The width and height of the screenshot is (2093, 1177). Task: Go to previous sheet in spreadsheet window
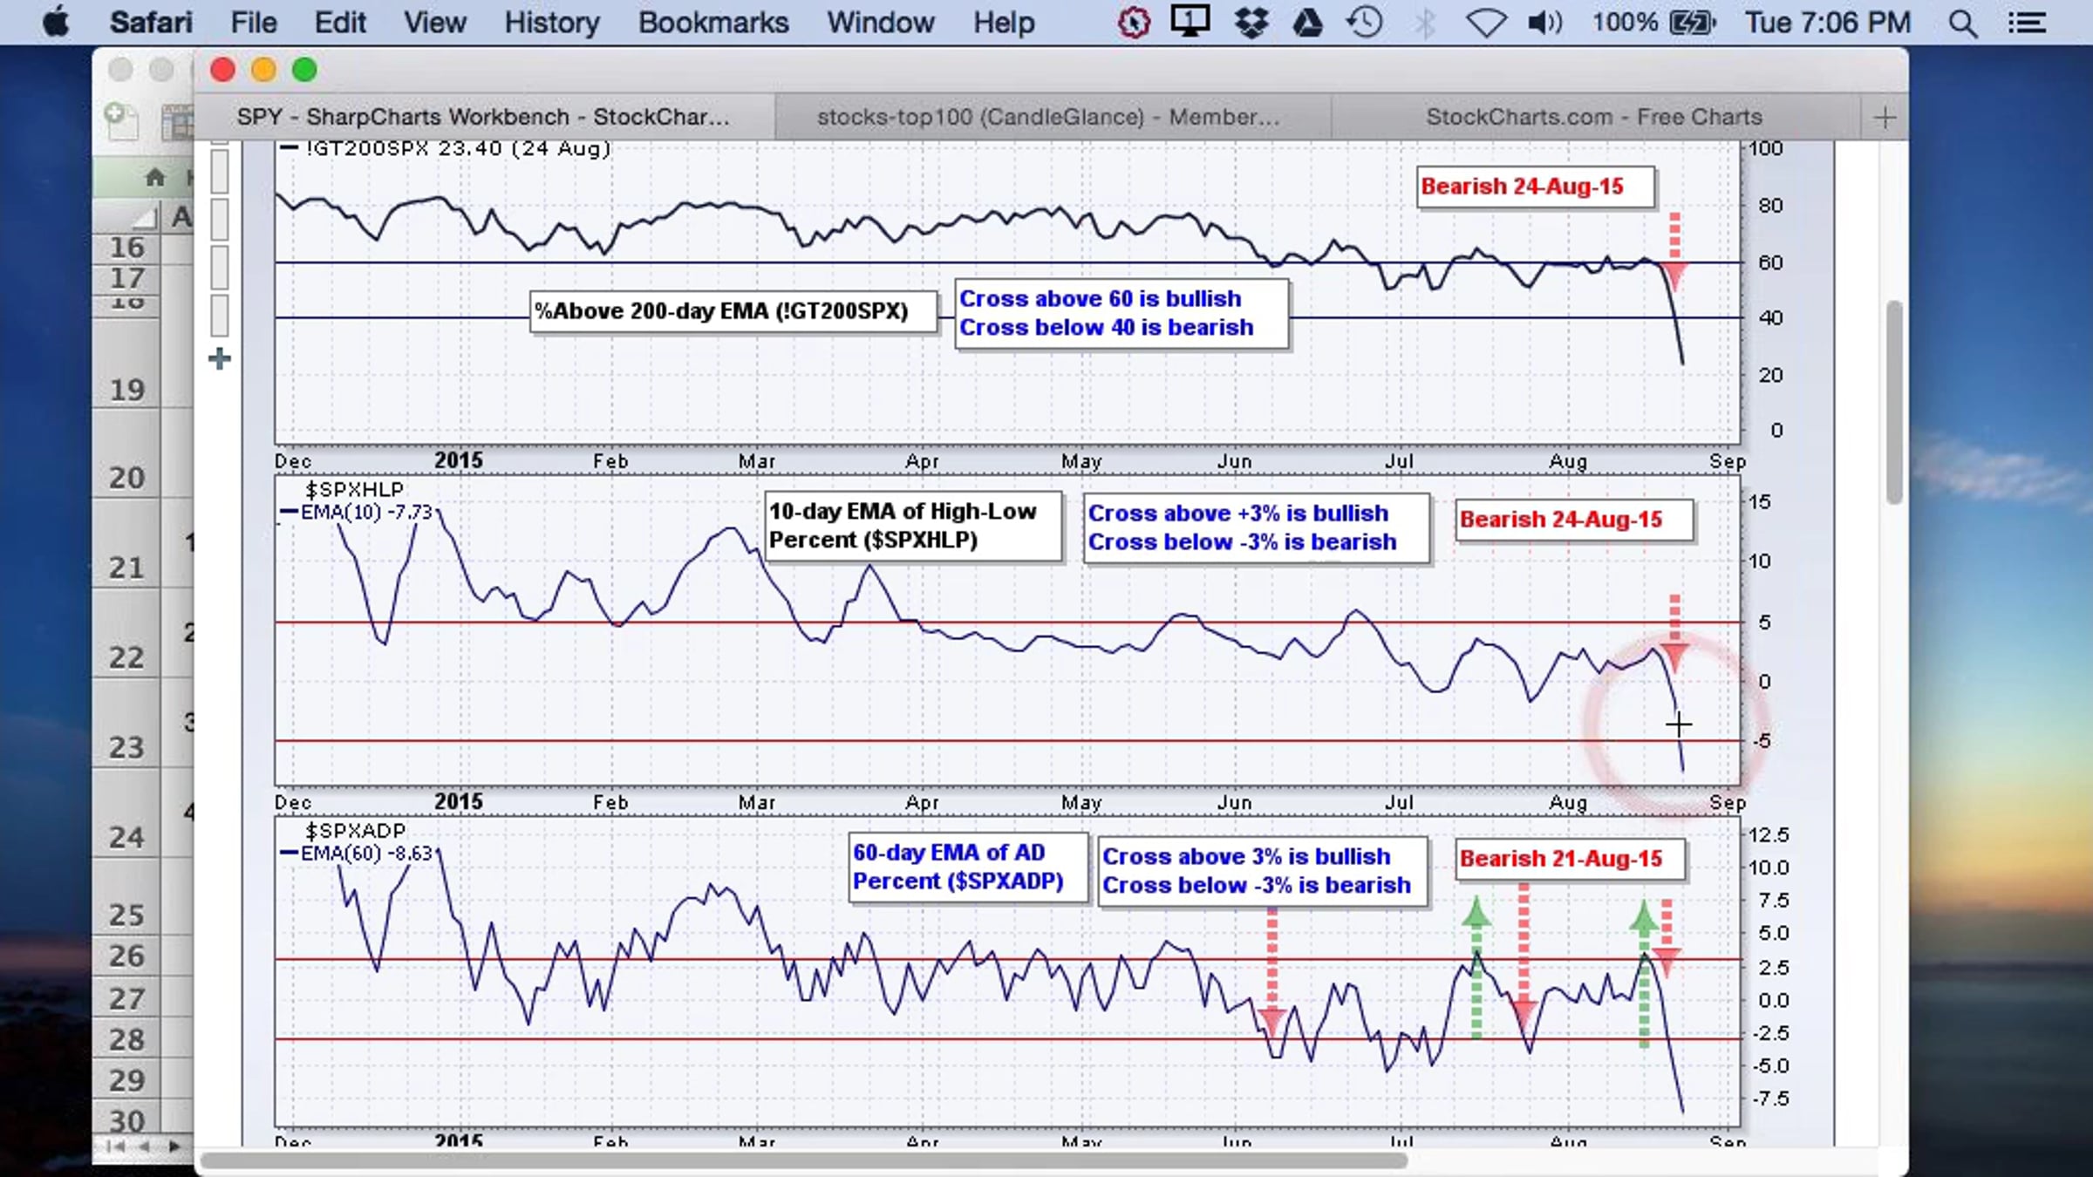pos(145,1146)
